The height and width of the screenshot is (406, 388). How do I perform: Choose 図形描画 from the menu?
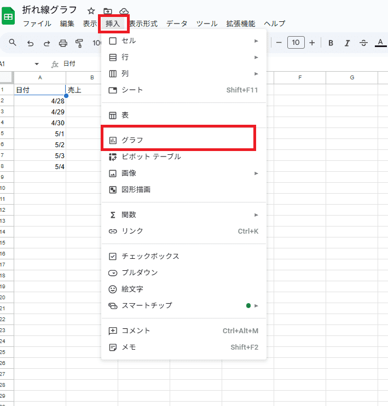click(184, 189)
